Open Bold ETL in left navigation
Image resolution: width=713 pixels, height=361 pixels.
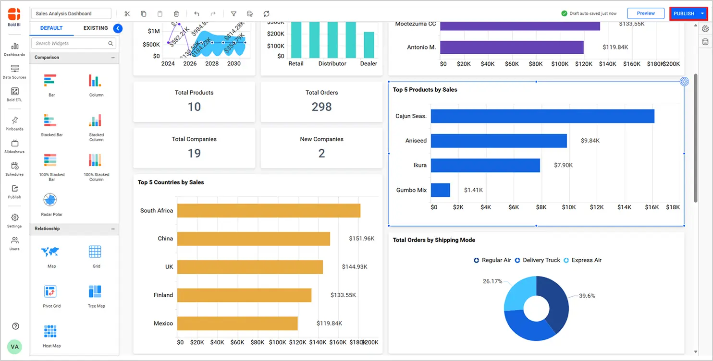[14, 95]
